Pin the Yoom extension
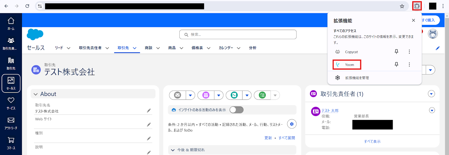Viewport: 449px width, 155px height. (x=396, y=64)
